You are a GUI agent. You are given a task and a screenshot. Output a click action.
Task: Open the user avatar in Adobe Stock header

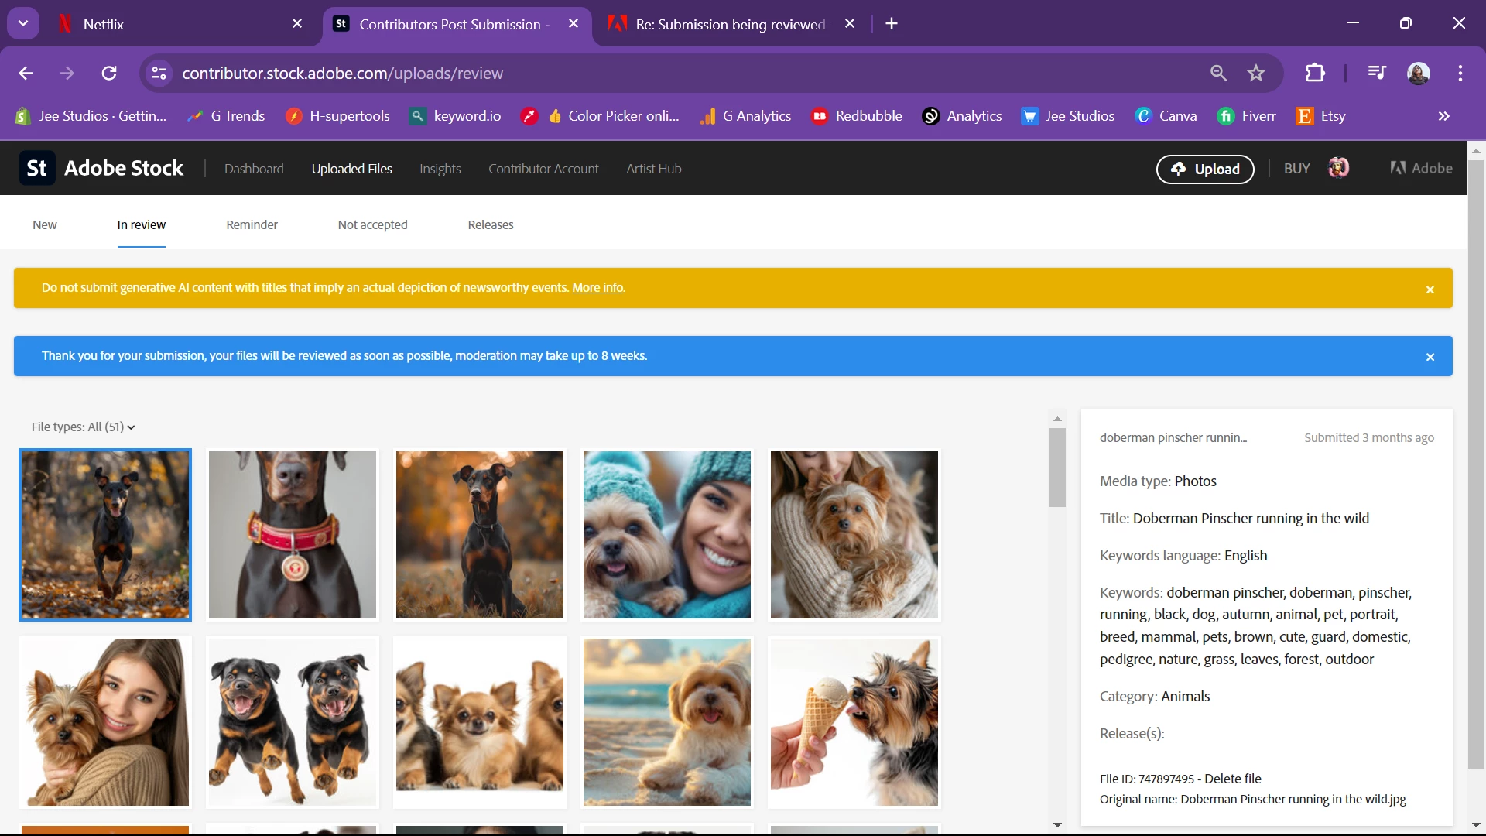coord(1339,168)
